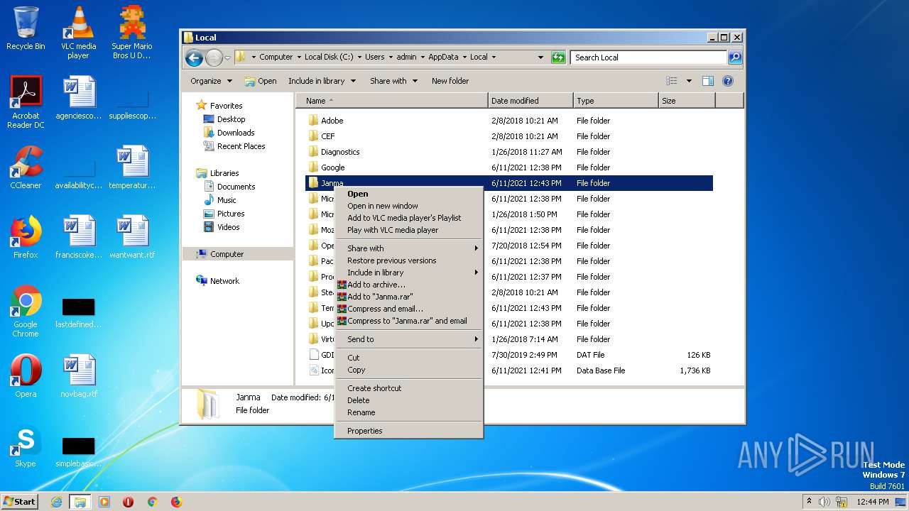Click Opera icon in taskbar
Screen dimensions: 909x511
pos(128,502)
